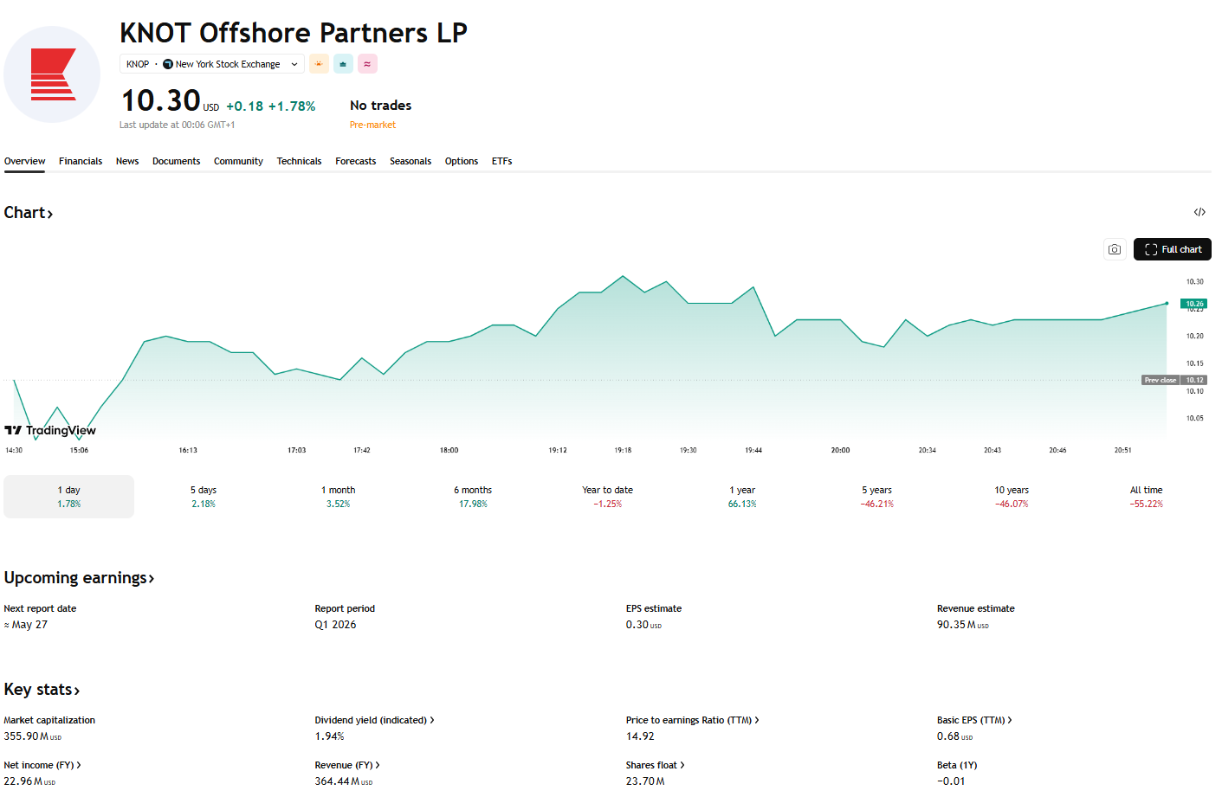The height and width of the screenshot is (797, 1222).
Task: Select the 5 years chart range
Action: tap(877, 497)
